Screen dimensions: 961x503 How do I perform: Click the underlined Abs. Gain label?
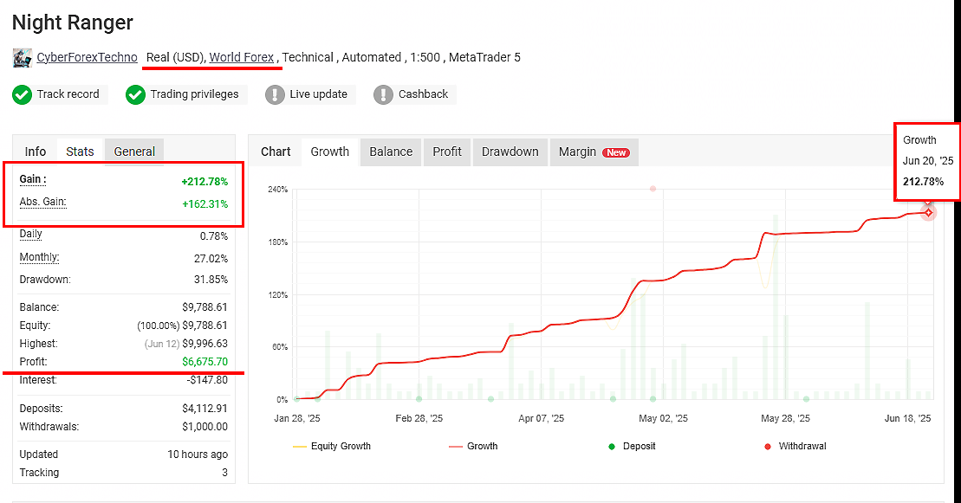43,202
